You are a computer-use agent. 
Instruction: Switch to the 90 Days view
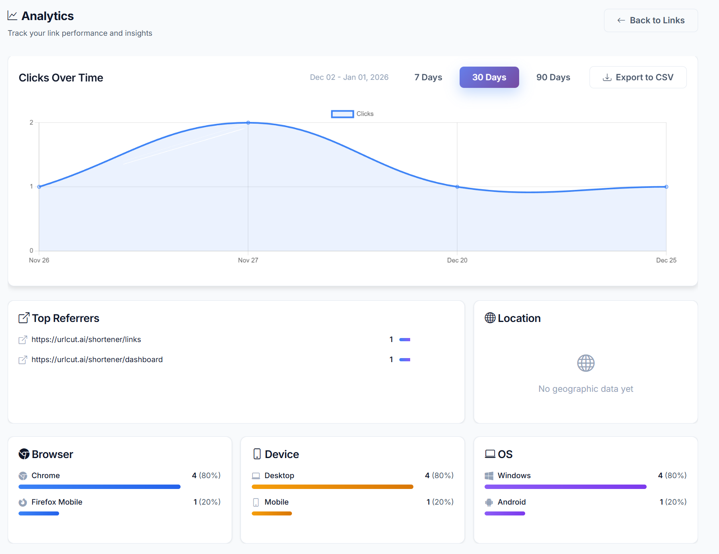(553, 77)
